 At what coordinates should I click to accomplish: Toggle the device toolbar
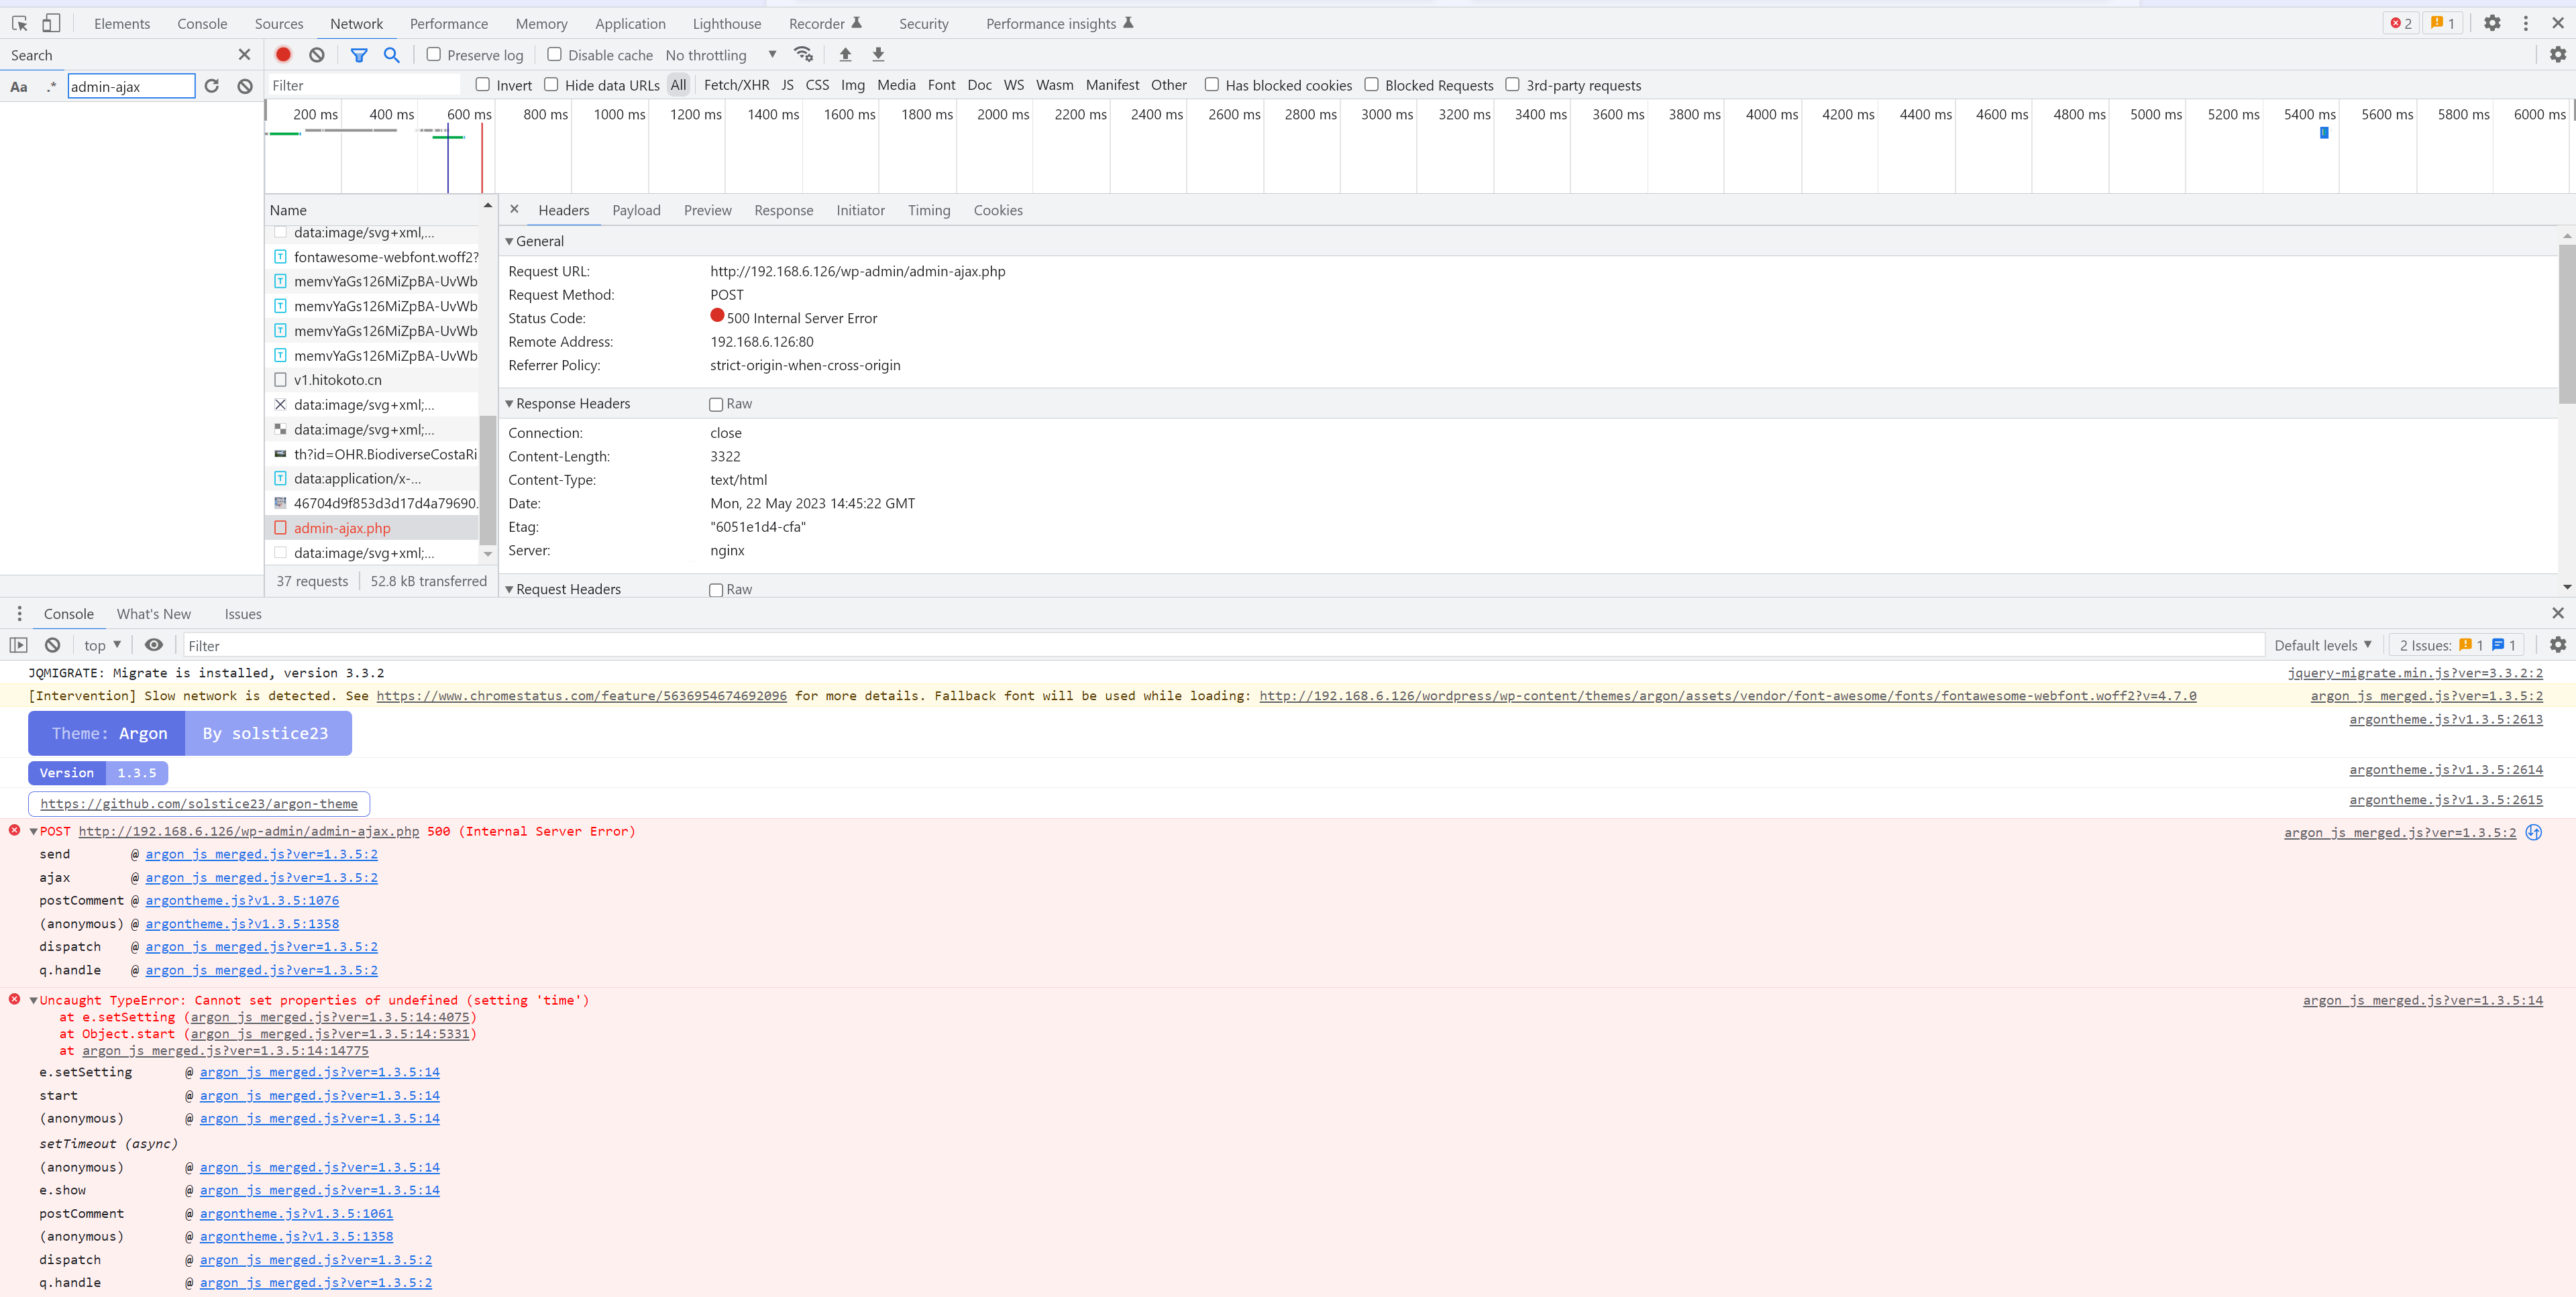click(50, 22)
